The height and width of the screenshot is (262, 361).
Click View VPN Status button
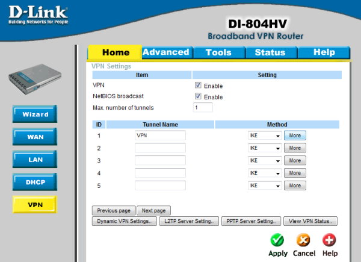click(x=310, y=221)
